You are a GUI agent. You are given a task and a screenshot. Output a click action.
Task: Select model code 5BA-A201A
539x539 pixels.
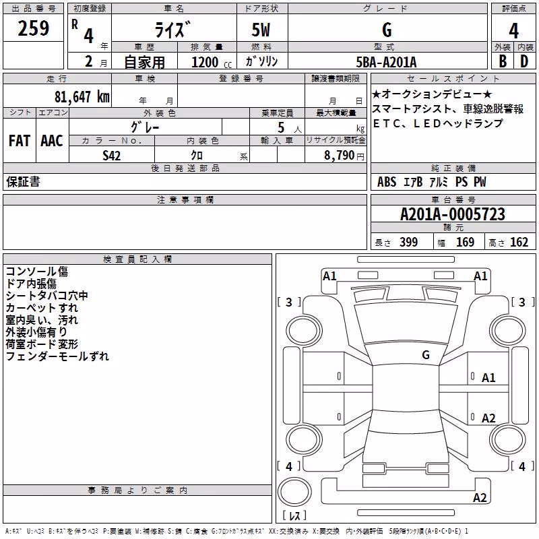(x=386, y=62)
